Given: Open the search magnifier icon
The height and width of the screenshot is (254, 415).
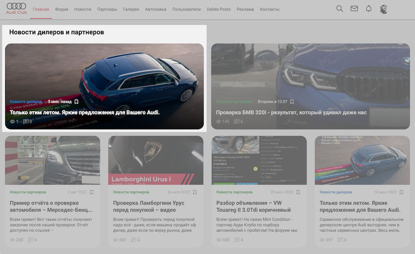Looking at the screenshot, I should [340, 9].
